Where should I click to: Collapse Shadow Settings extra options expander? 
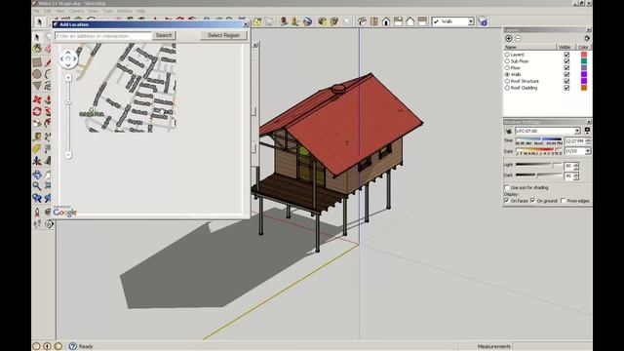pos(587,131)
